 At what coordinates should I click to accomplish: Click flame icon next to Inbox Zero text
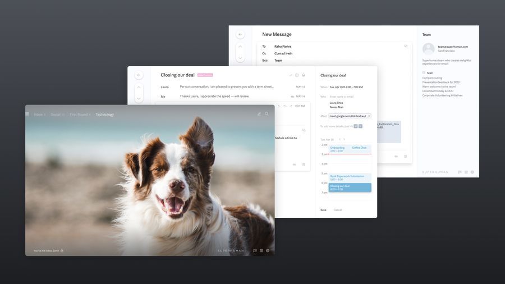coord(62,250)
